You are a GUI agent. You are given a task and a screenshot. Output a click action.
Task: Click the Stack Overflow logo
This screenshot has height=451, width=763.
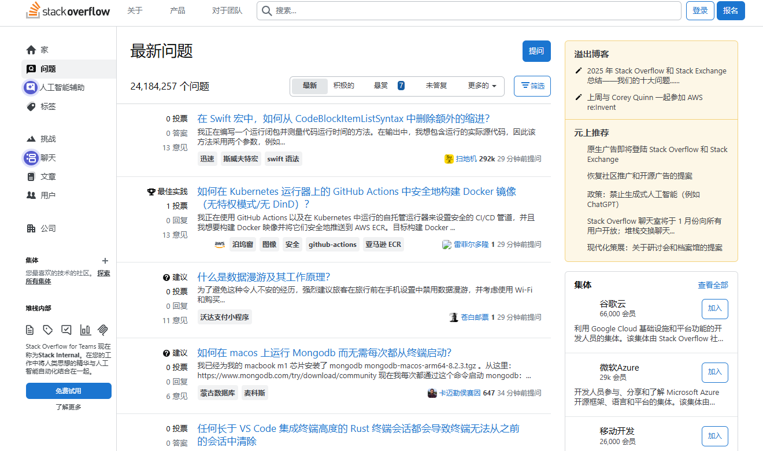pyautogui.click(x=68, y=10)
